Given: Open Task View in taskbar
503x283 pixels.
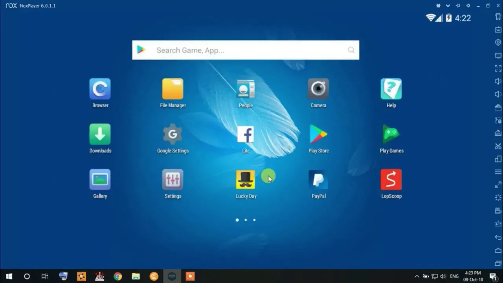Looking at the screenshot, I should tap(44, 276).
